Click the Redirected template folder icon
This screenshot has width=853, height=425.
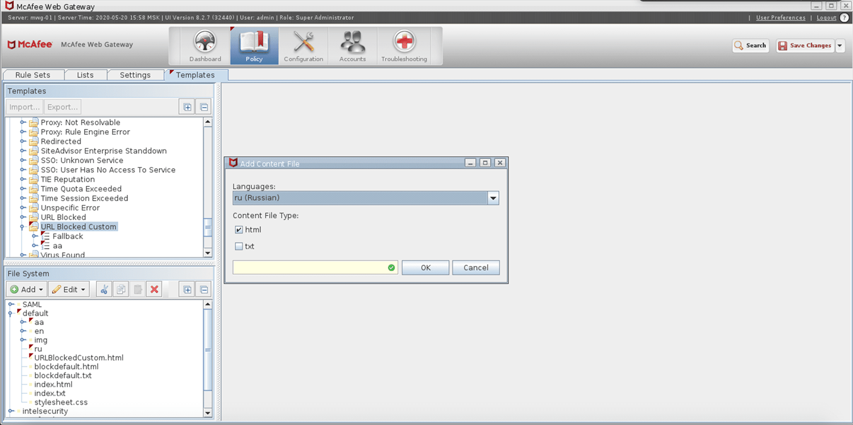tap(34, 141)
